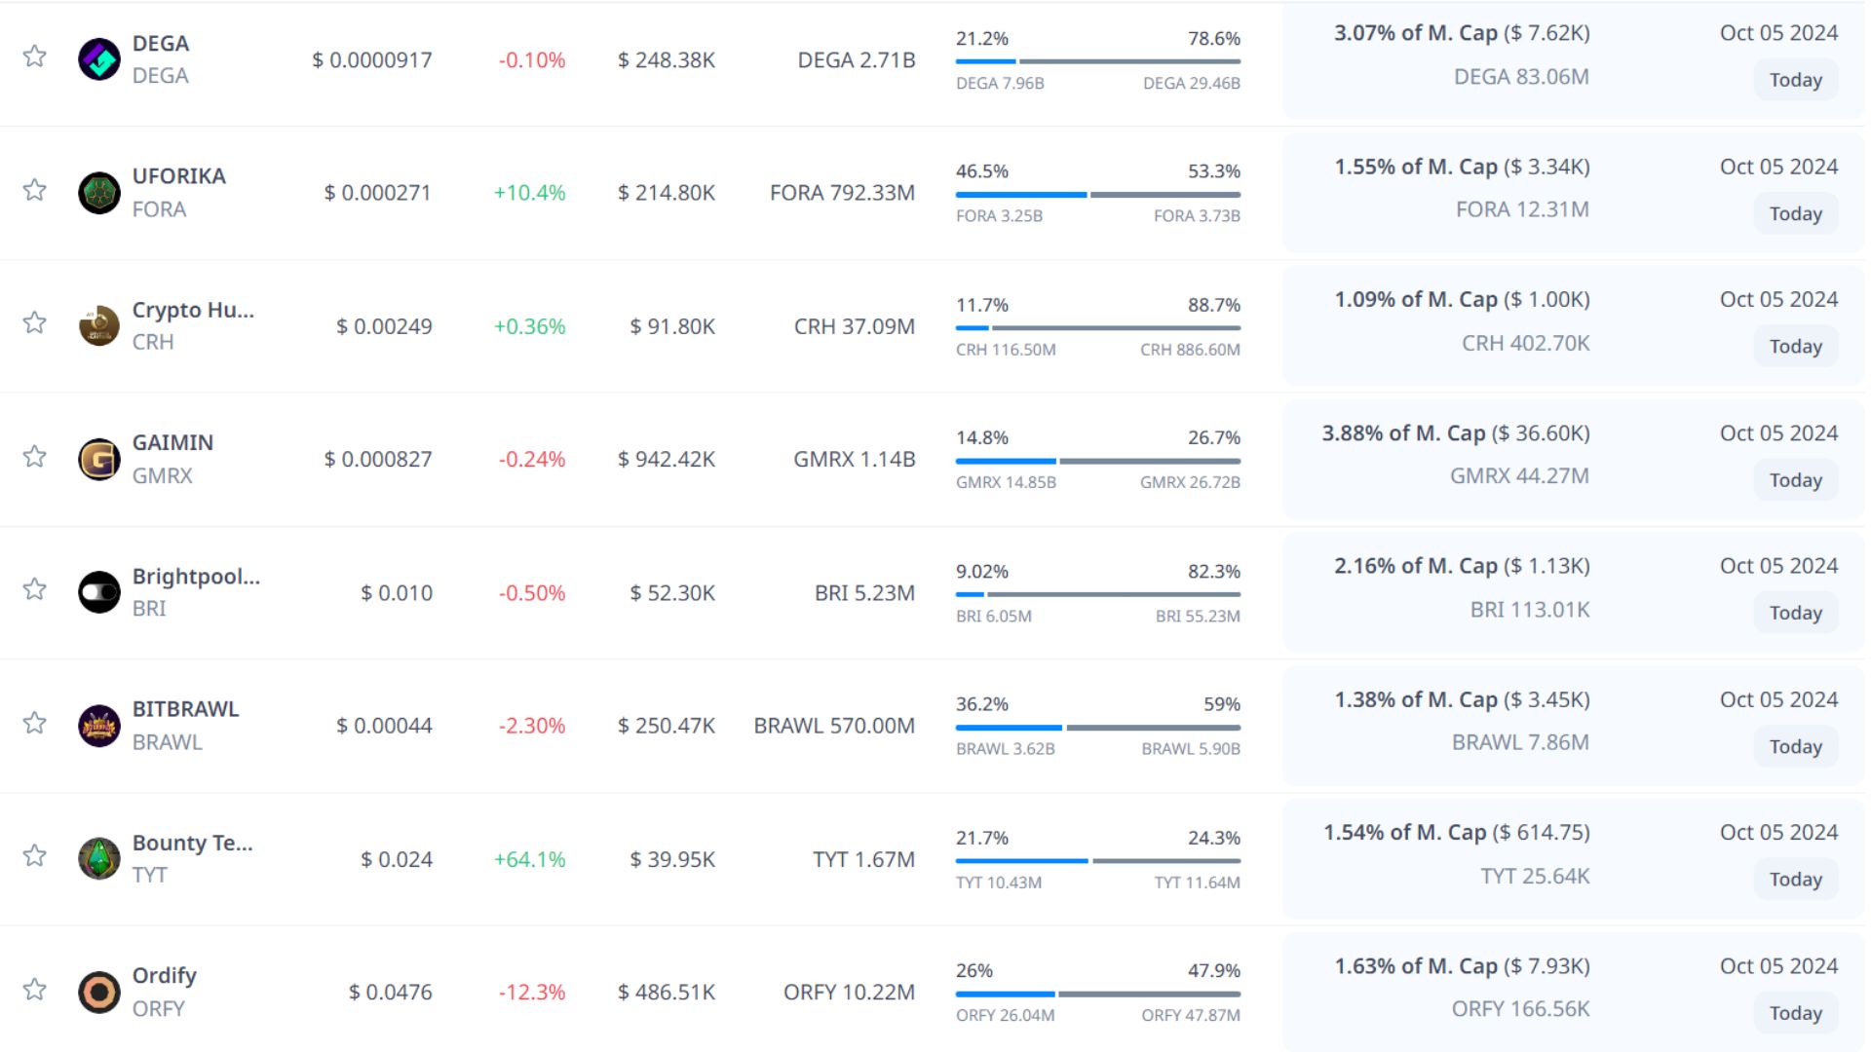
Task: Add GAIMIN to watchlist star
Action: [x=35, y=457]
